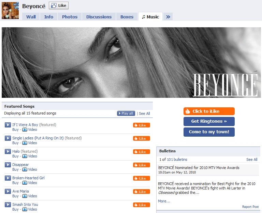
Task: Click More… to expand the bulletin
Action: click(x=164, y=201)
